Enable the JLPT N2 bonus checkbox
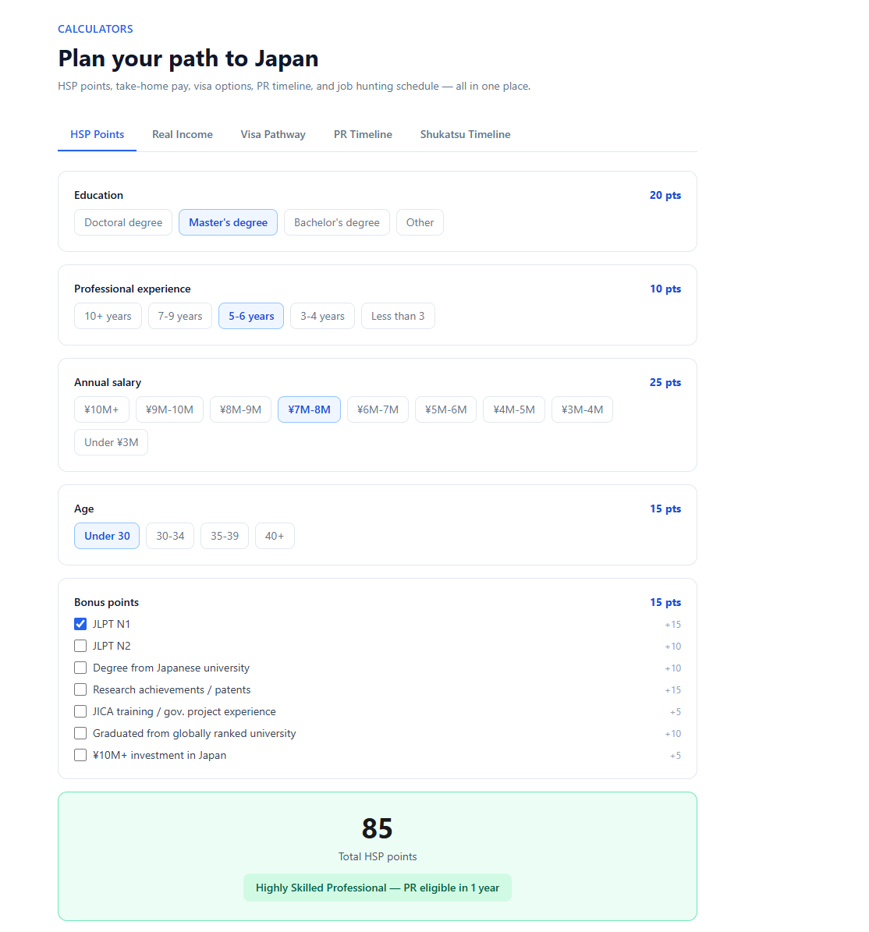Image resolution: width=869 pixels, height=932 pixels. (x=80, y=646)
